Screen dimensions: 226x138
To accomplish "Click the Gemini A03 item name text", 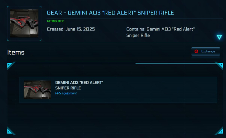I will (x=79, y=85).
